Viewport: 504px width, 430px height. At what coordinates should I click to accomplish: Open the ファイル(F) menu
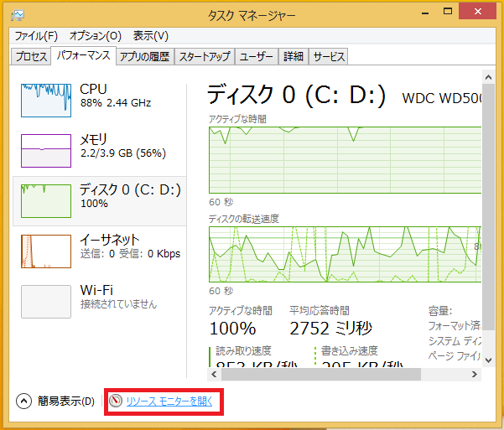(36, 36)
